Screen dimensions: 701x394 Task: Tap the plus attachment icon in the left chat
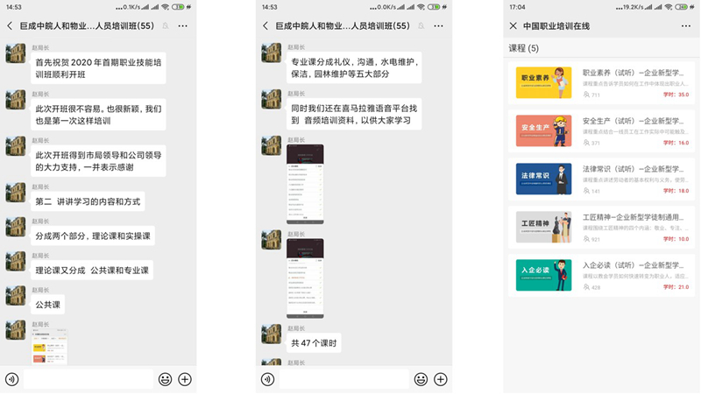coord(185,379)
